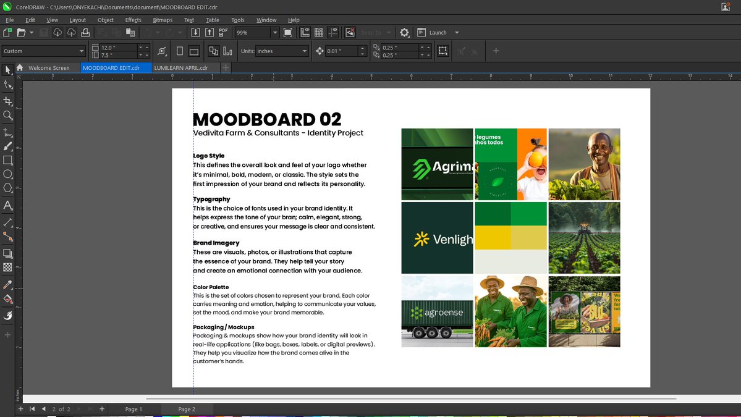741x417 pixels.
Task: Click the All pages icon
Action: click(x=214, y=51)
